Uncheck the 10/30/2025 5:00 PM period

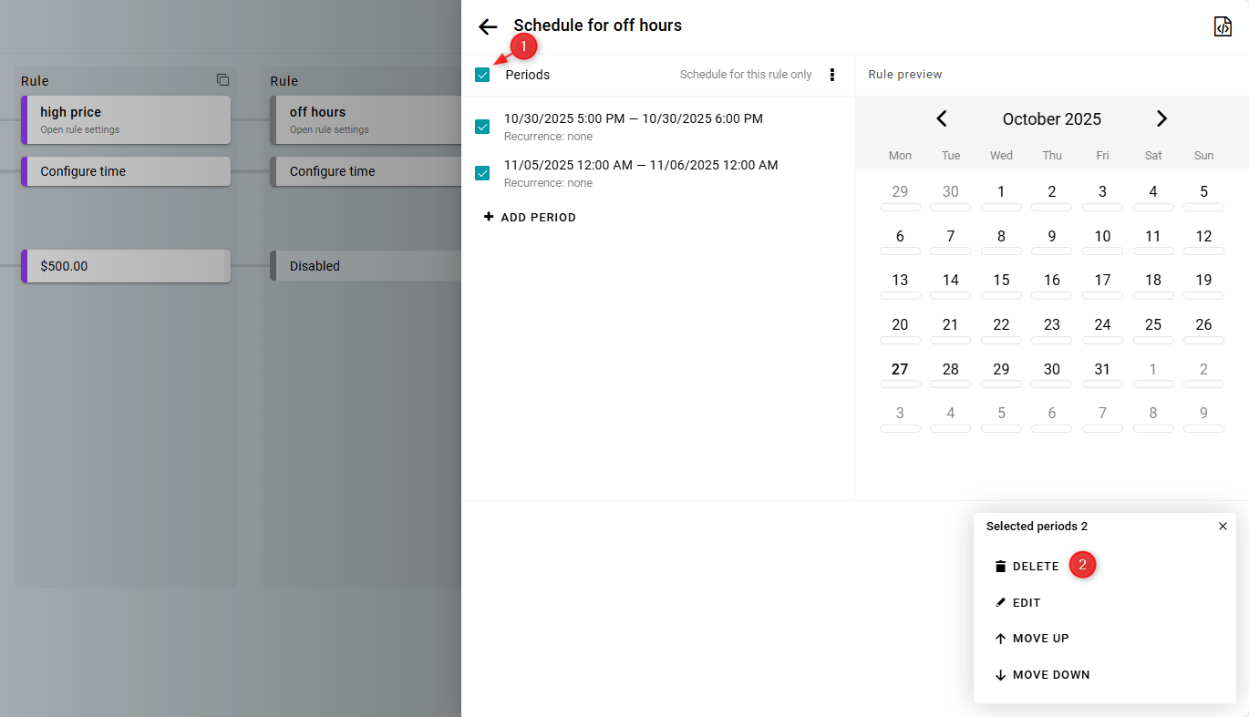[482, 127]
